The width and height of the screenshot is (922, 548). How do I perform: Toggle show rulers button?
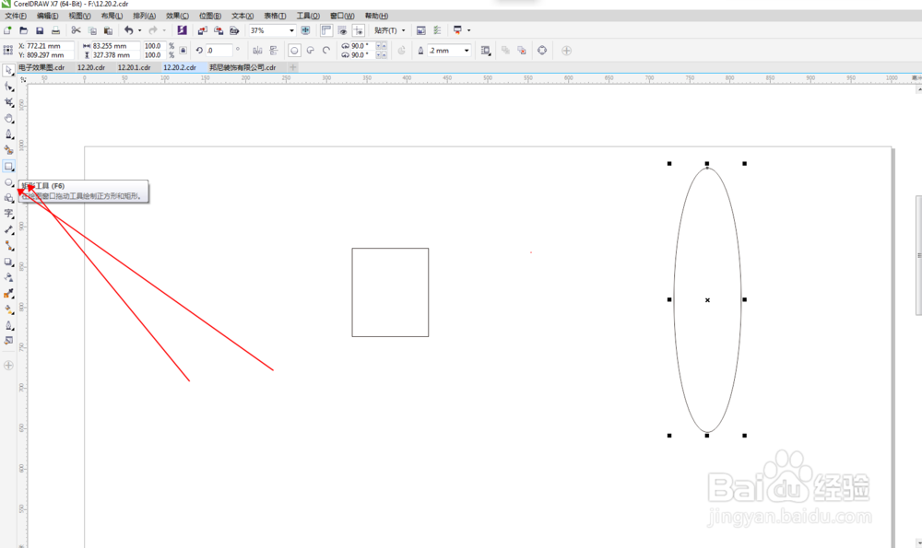tap(326, 30)
